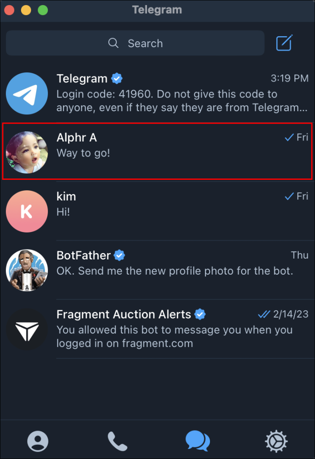Open the Telegram login code chat
Viewport: 315px width, 459px height.
click(157, 93)
